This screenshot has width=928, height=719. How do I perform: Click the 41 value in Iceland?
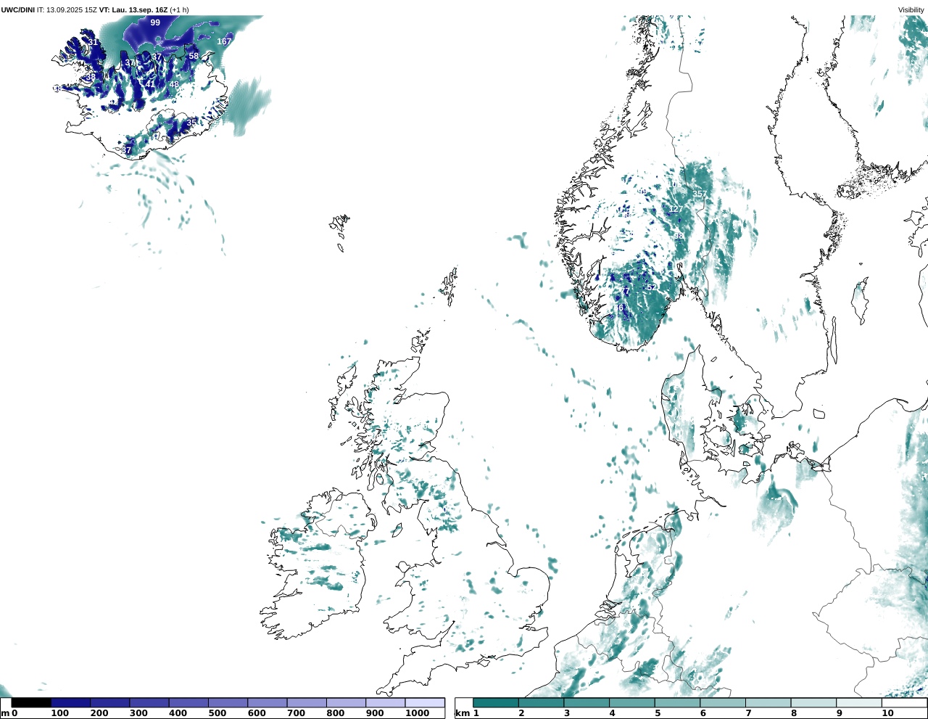150,84
